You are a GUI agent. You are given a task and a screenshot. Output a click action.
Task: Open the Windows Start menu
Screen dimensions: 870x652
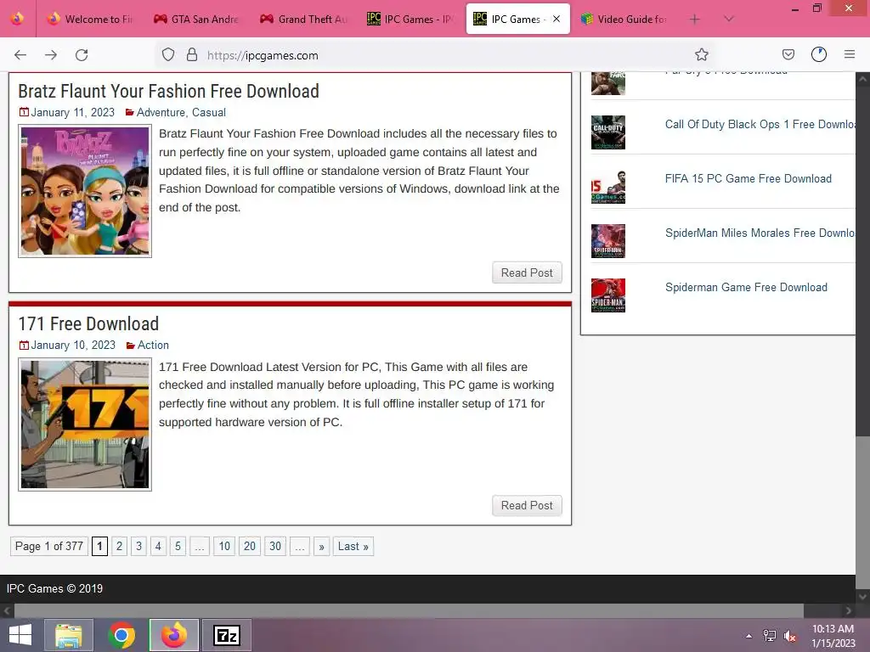tap(20, 635)
